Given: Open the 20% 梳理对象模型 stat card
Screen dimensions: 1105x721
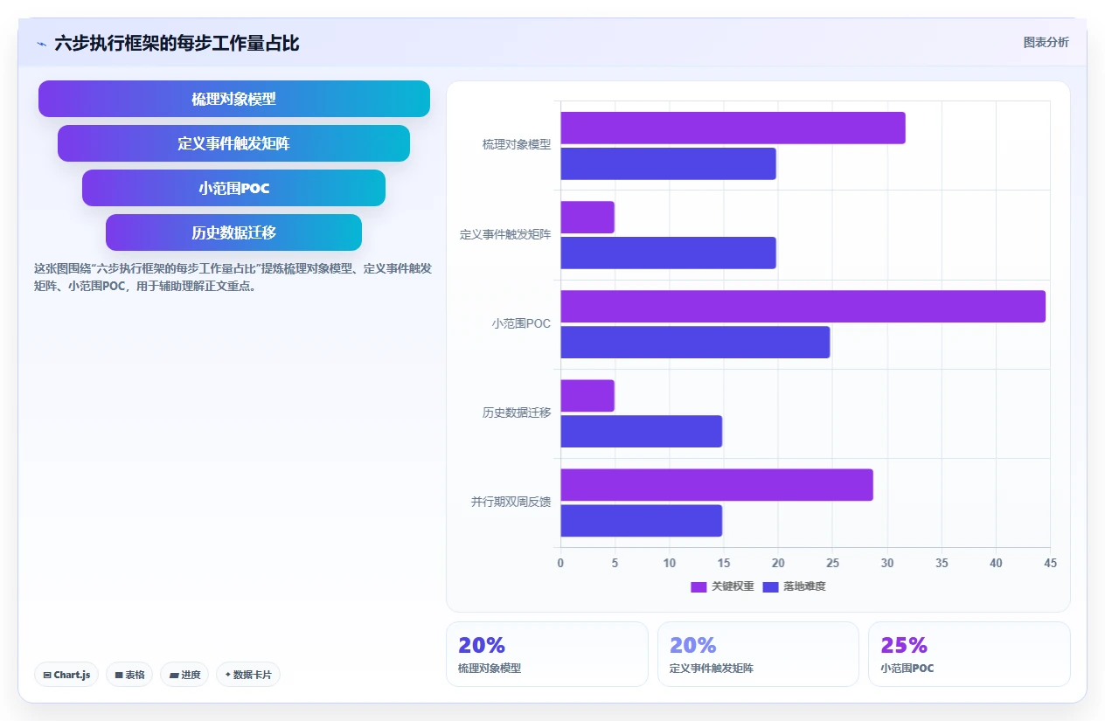Looking at the screenshot, I should 547,654.
